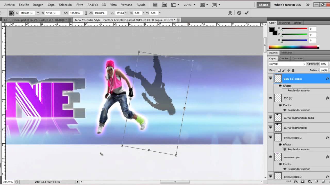
Task: Hide the 867709-bigthumbnail layer
Action: (270, 127)
